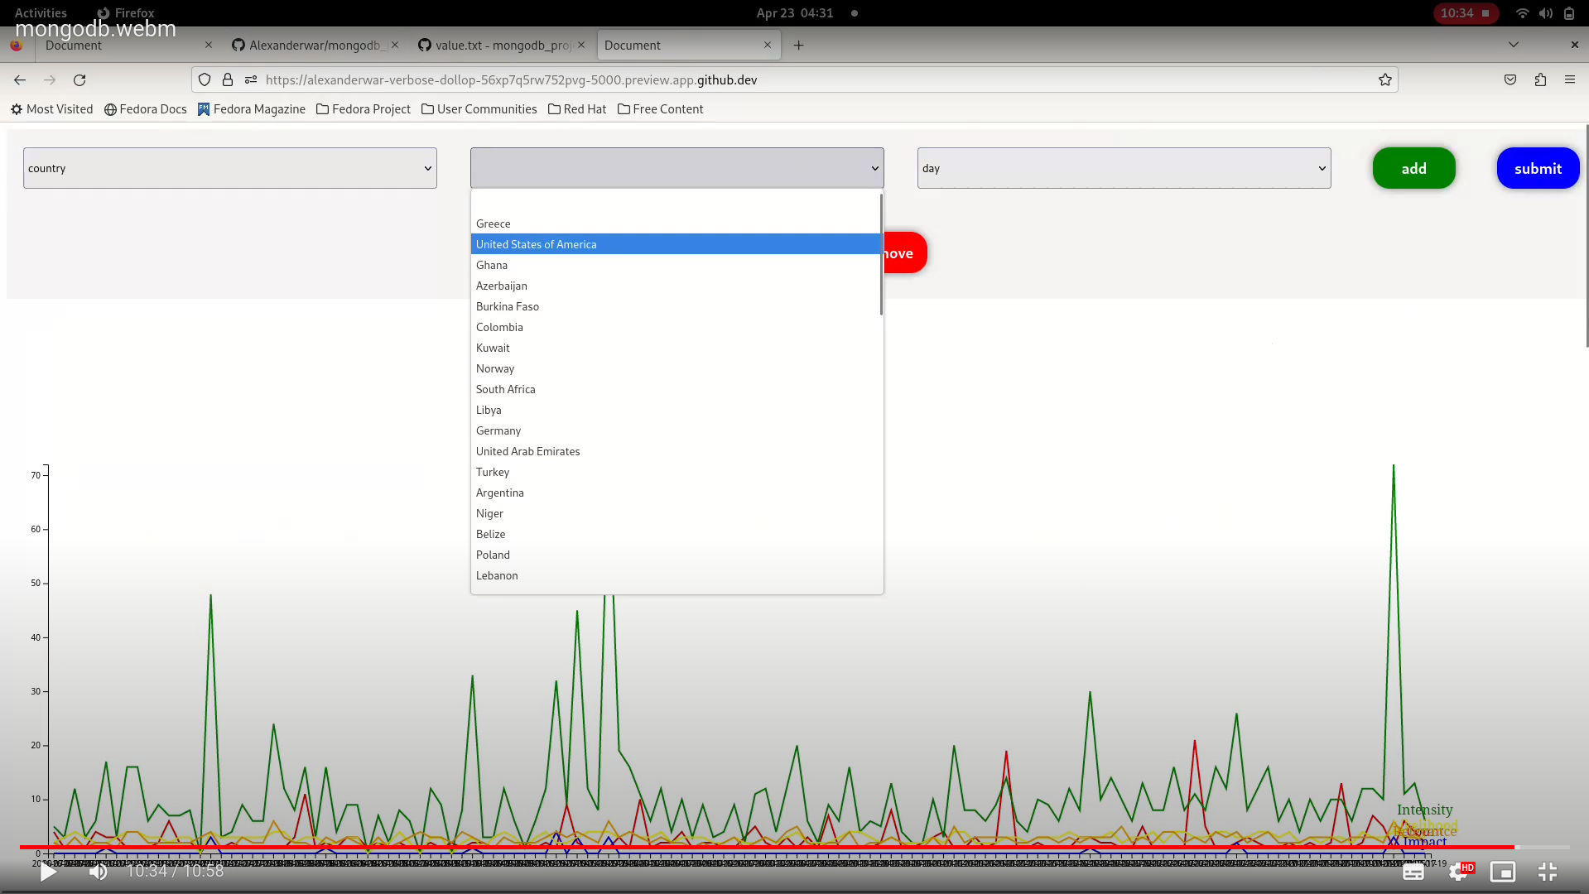Image resolution: width=1589 pixels, height=894 pixels.
Task: Open the Firefox extensions puzzle icon
Action: [1540, 80]
